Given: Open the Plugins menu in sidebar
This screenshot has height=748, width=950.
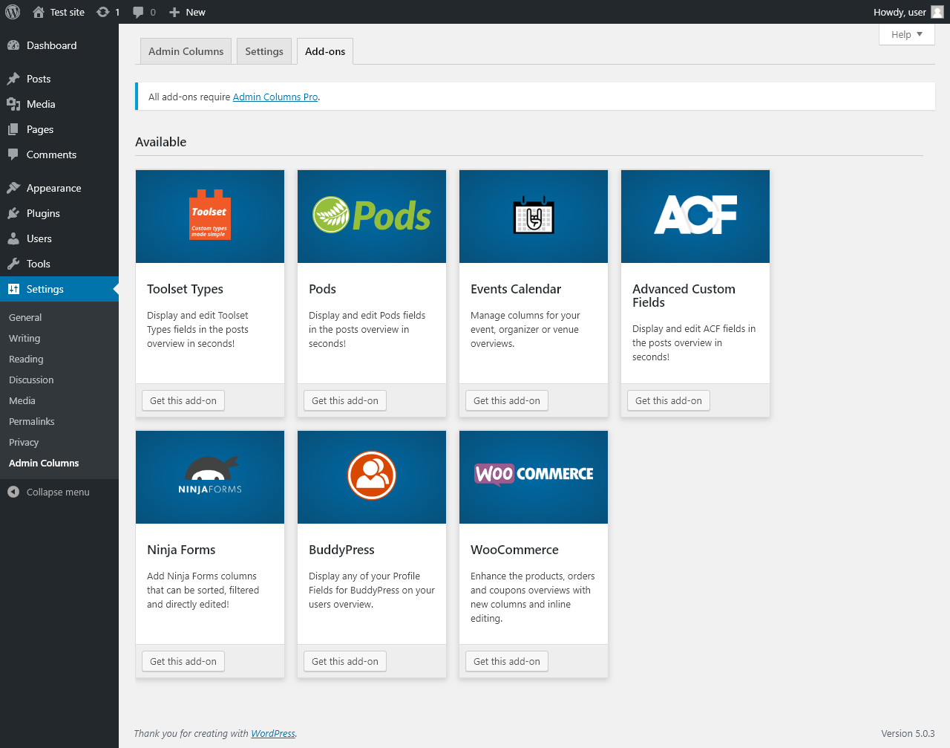Looking at the screenshot, I should (x=43, y=213).
